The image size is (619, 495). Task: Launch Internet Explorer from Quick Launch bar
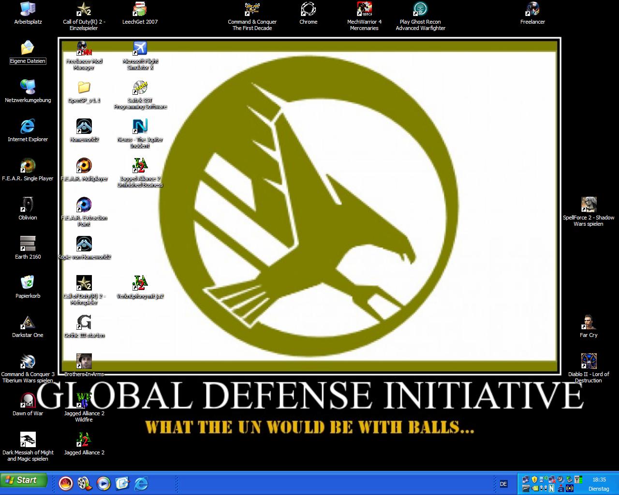coord(141,483)
